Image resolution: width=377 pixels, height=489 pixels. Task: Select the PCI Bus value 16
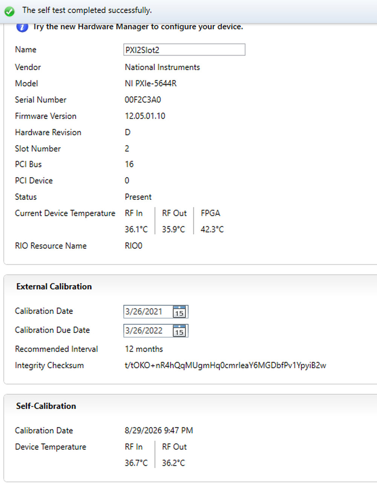tap(129, 164)
